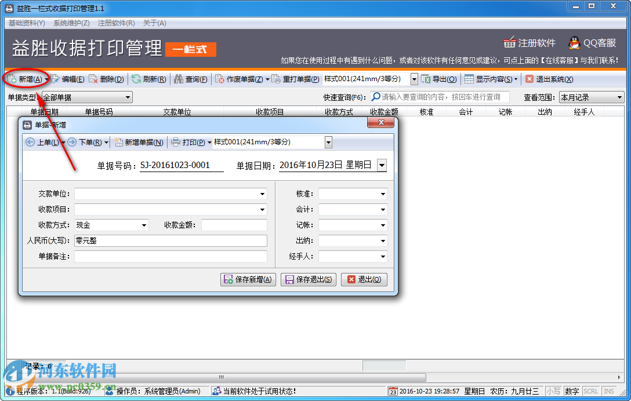Image resolution: width=631 pixels, height=401 pixels.
Task: Click 人民币(大写) field showing 零元整
Action: 171,240
